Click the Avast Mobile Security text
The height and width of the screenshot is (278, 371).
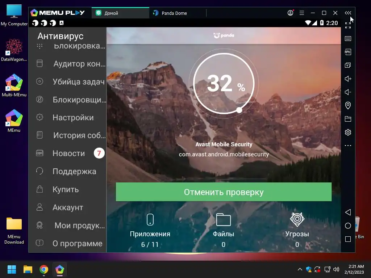(x=224, y=144)
